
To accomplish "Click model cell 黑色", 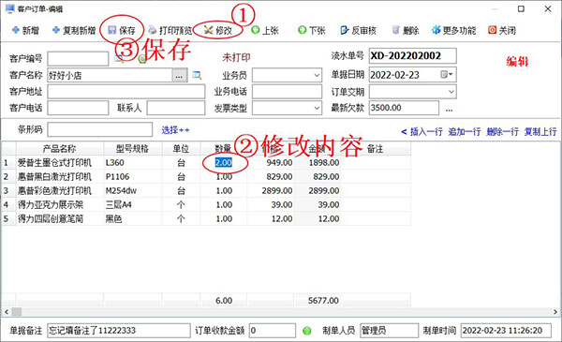I will (x=133, y=218).
